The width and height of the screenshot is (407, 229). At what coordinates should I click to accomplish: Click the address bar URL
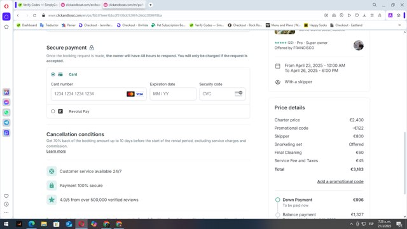point(105,15)
